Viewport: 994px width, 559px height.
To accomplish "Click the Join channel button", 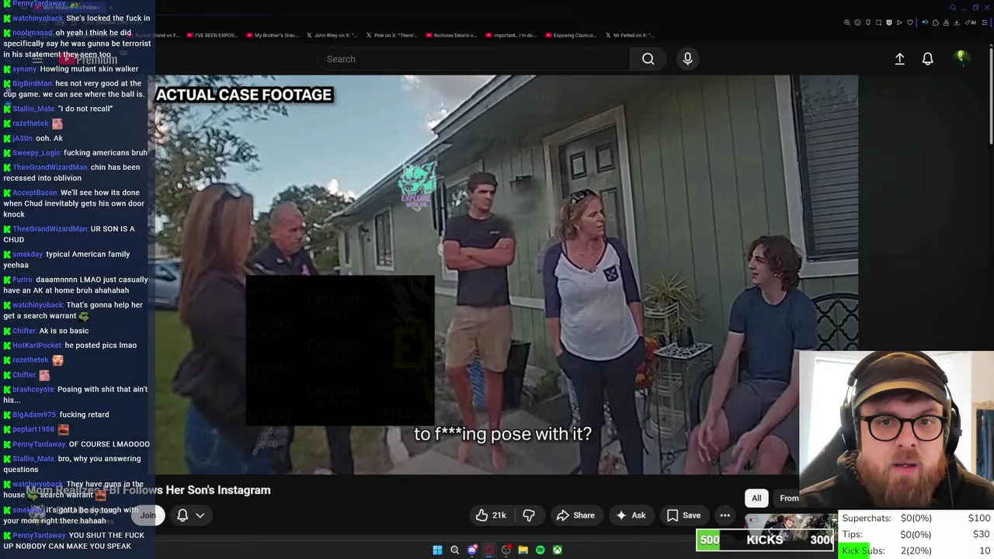I will pyautogui.click(x=148, y=515).
